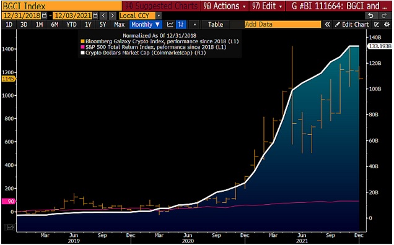Open 94) Suggested Charts
The width and height of the screenshot is (394, 245).
tap(161, 6)
